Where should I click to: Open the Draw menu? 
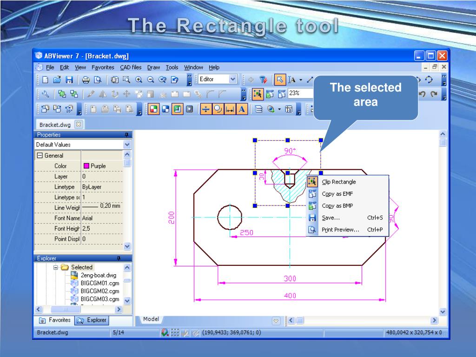click(x=153, y=67)
